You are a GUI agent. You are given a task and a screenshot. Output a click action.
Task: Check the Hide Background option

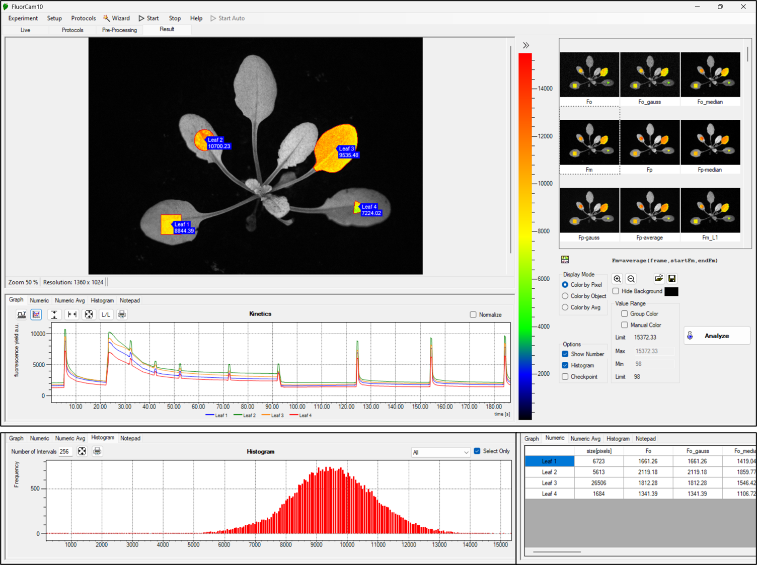616,291
